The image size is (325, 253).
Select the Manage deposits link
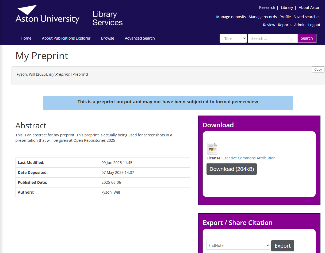pyautogui.click(x=231, y=17)
